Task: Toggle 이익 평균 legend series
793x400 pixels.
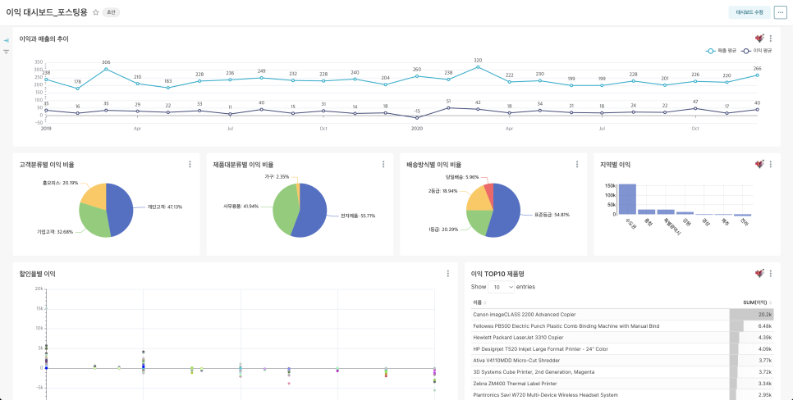Action: pyautogui.click(x=757, y=51)
